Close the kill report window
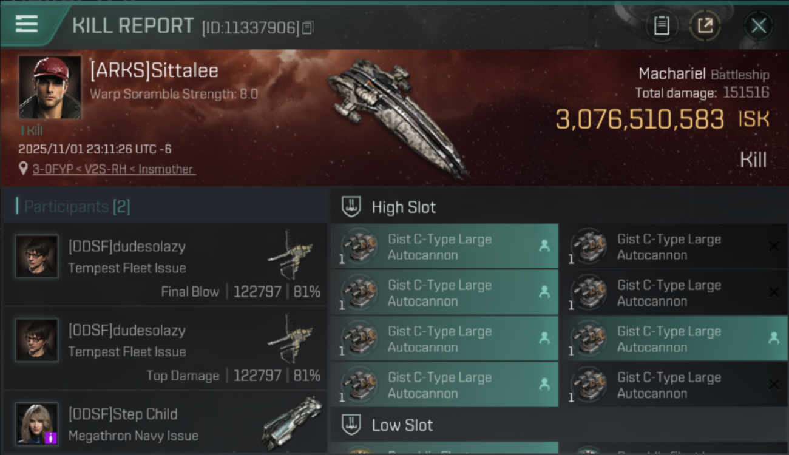Image resolution: width=789 pixels, height=455 pixels. (x=758, y=25)
